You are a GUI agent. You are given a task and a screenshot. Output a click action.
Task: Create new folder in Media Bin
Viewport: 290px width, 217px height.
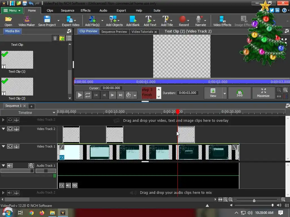click(x=62, y=38)
